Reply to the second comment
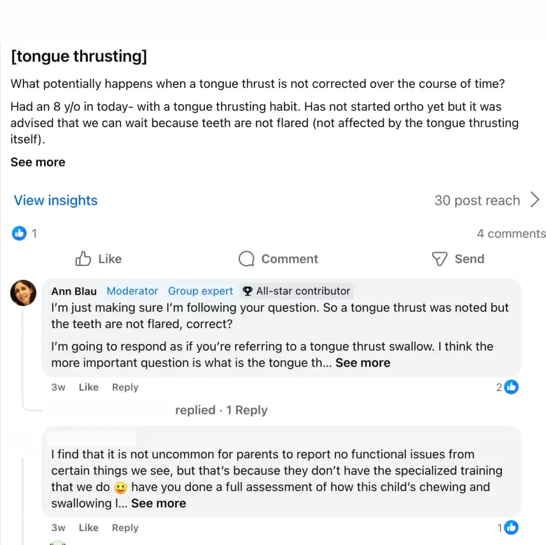The width and height of the screenshot is (546, 545). [x=125, y=527]
